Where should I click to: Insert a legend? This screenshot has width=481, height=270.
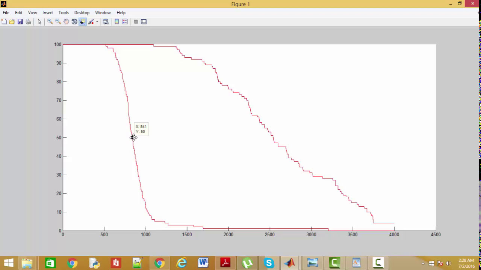coord(125,22)
